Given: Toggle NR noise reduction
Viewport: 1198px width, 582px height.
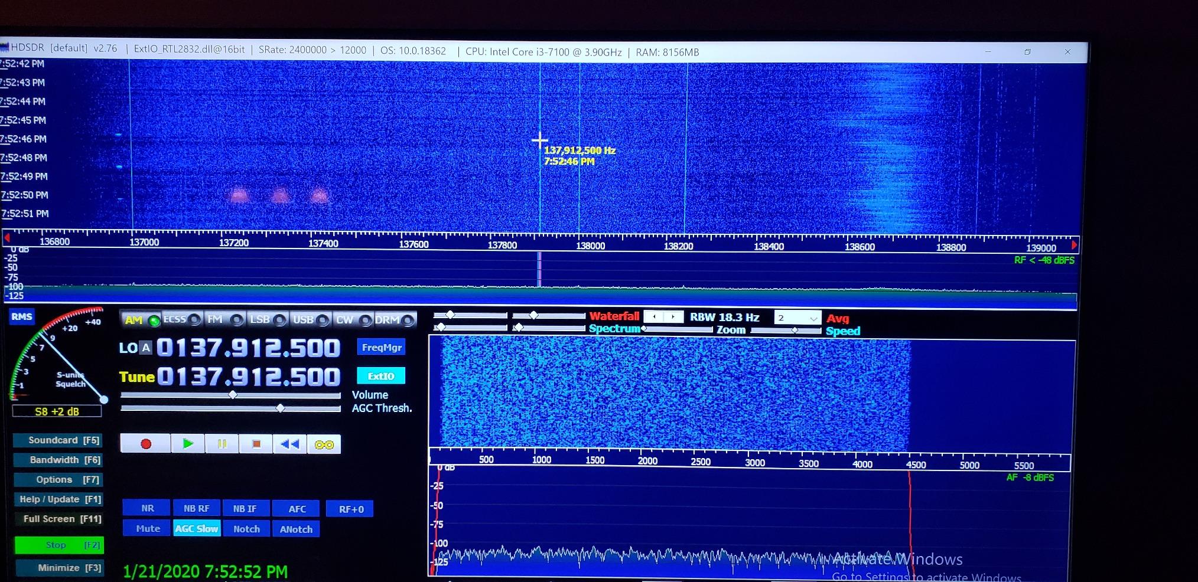Looking at the screenshot, I should (147, 508).
